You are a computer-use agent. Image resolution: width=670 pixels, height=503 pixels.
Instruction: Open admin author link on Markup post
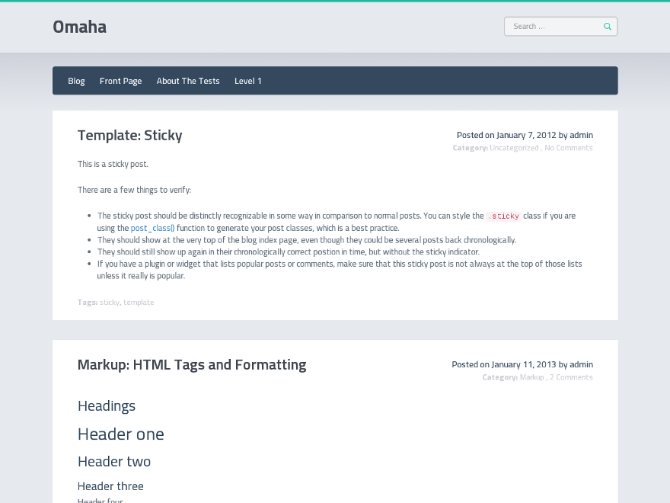(x=581, y=364)
